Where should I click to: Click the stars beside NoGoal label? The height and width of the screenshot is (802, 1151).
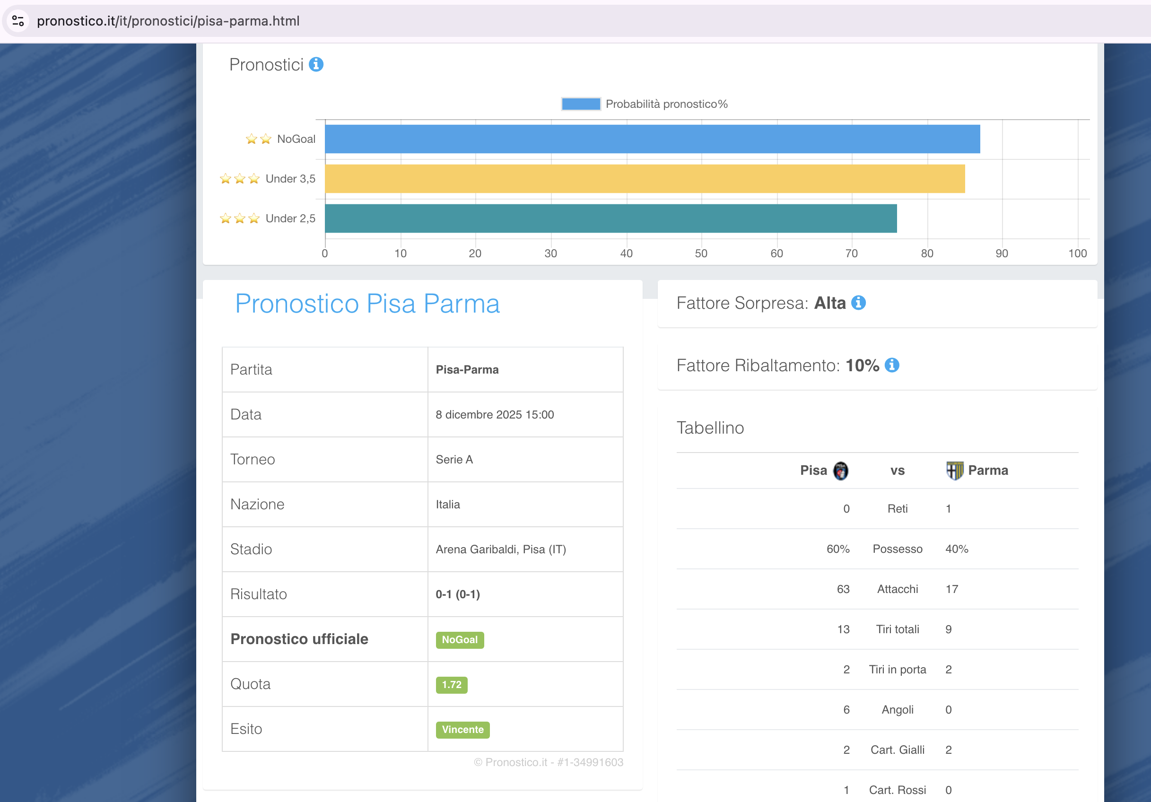click(x=259, y=139)
